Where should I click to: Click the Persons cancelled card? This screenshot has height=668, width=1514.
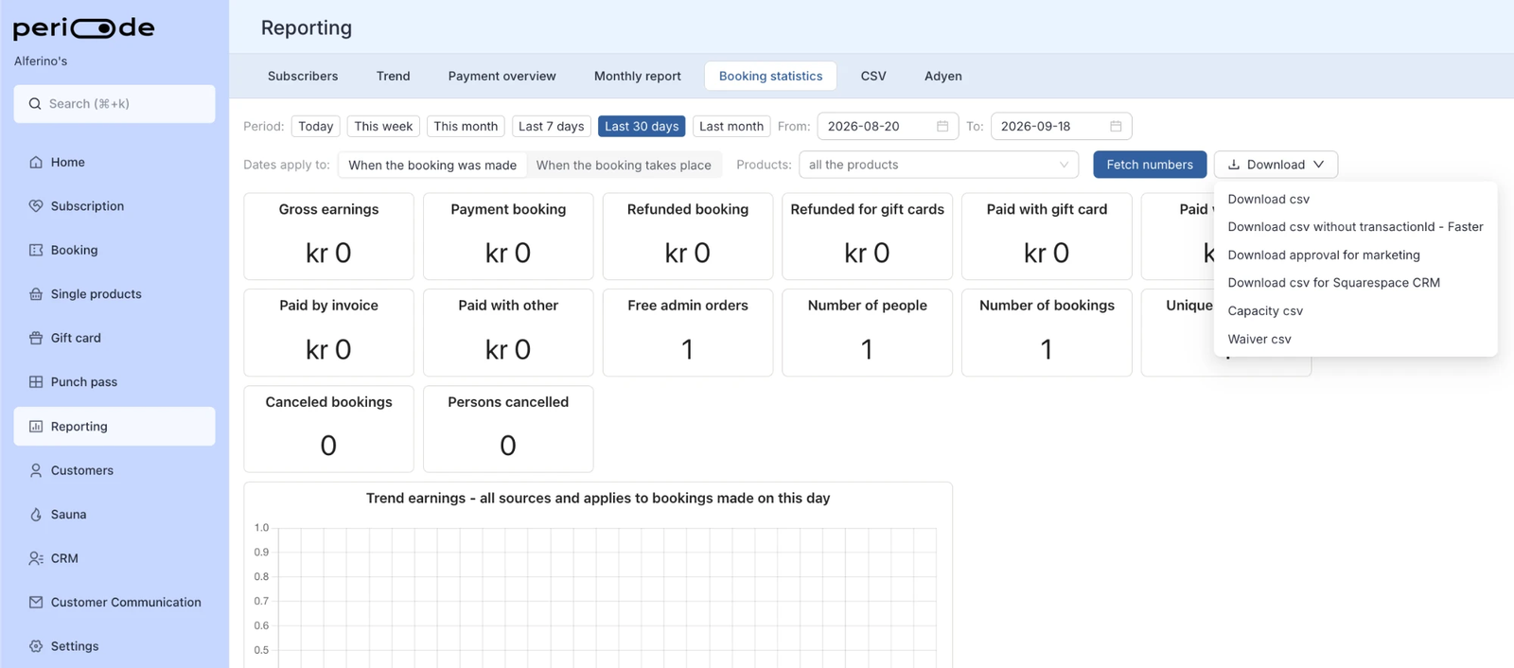click(x=508, y=429)
